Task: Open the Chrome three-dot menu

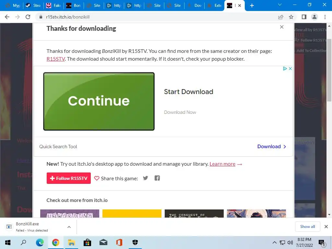Action: pyautogui.click(x=325, y=17)
